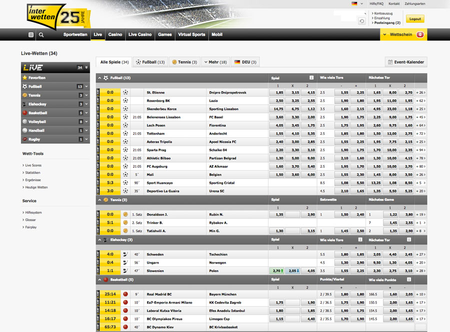Viewport: 450px width, 332px height.
Task: Open Kontoauszug link
Action: 383,13
